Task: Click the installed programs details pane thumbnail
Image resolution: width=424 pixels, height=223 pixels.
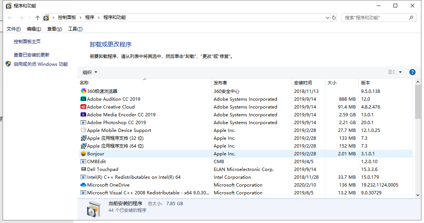Action: (x=94, y=209)
